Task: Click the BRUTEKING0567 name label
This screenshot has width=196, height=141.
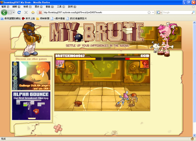Action: coord(70,56)
